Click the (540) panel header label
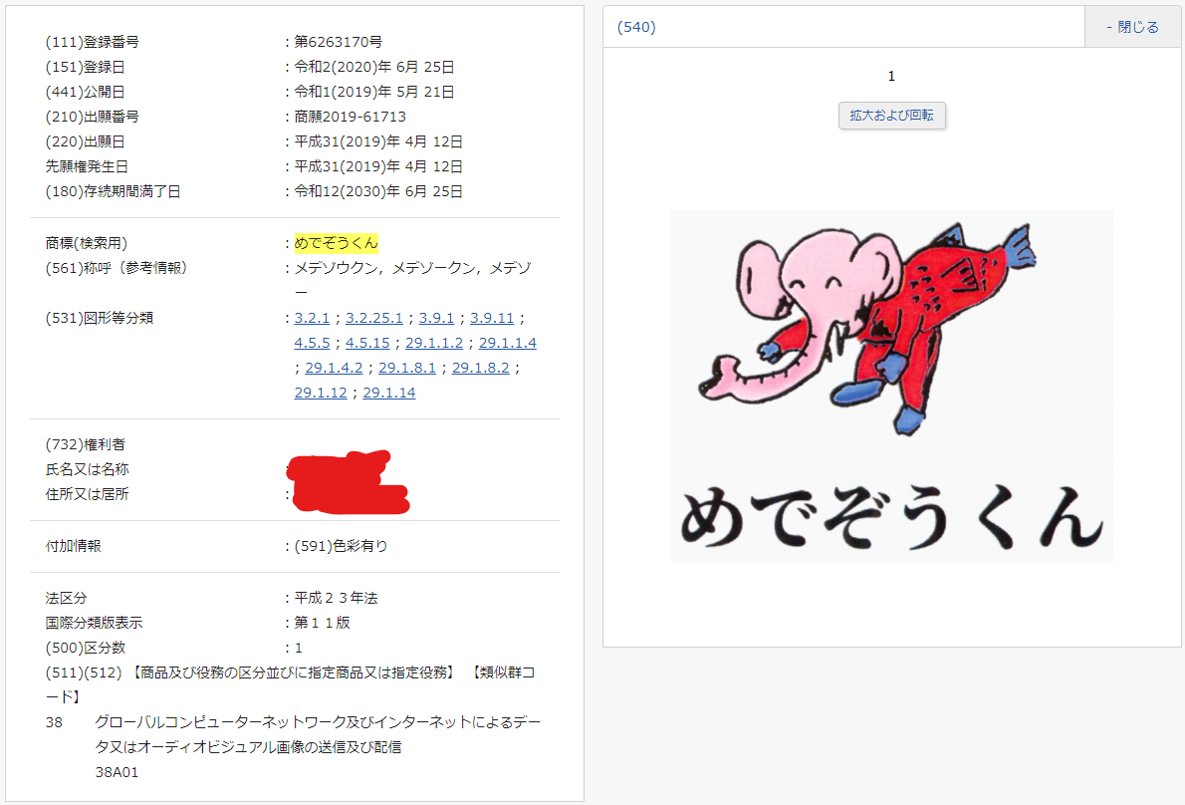 (636, 27)
